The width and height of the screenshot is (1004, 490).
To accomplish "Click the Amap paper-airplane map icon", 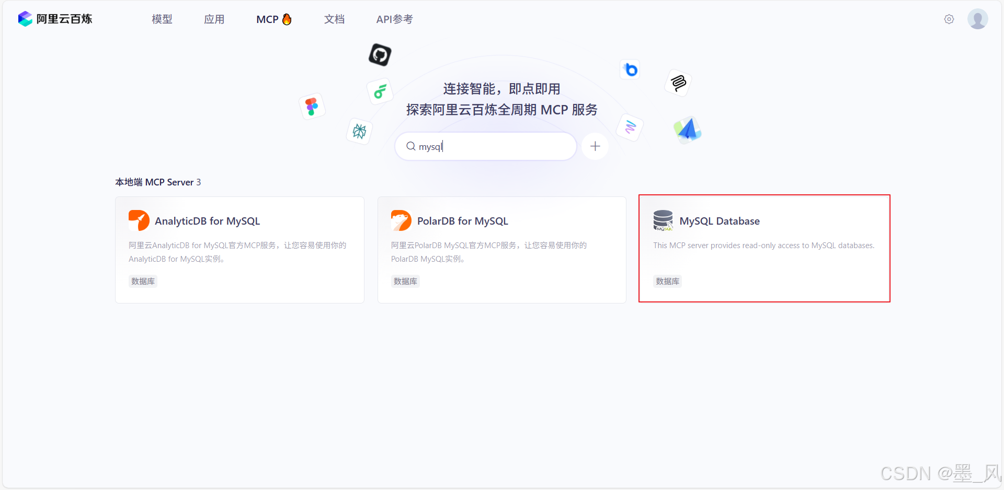I will [687, 129].
